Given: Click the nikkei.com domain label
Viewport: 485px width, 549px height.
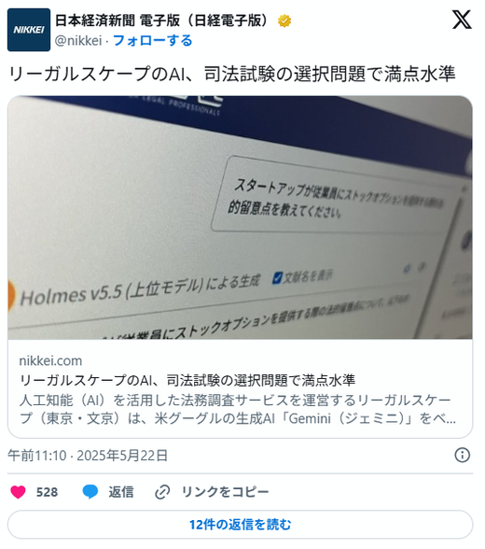Looking at the screenshot, I should pos(50,360).
